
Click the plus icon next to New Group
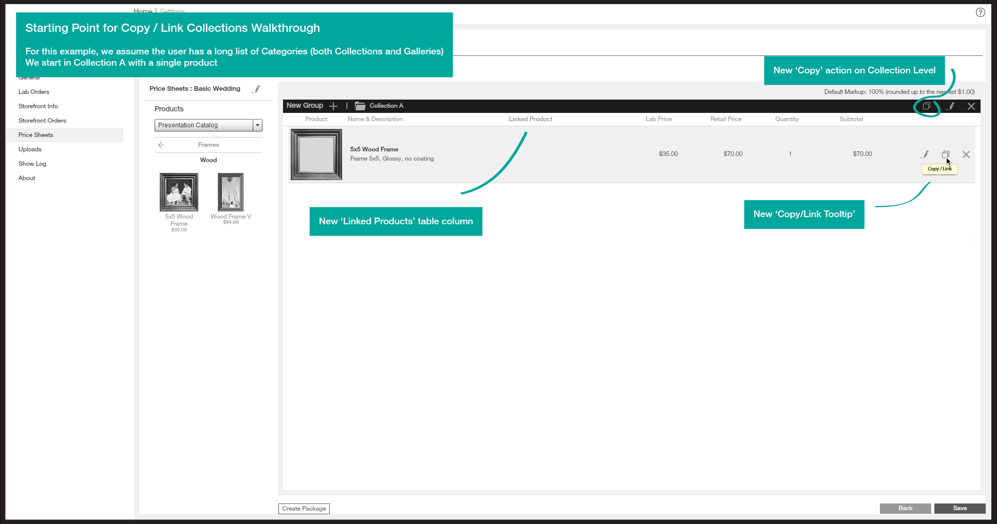[x=333, y=106]
